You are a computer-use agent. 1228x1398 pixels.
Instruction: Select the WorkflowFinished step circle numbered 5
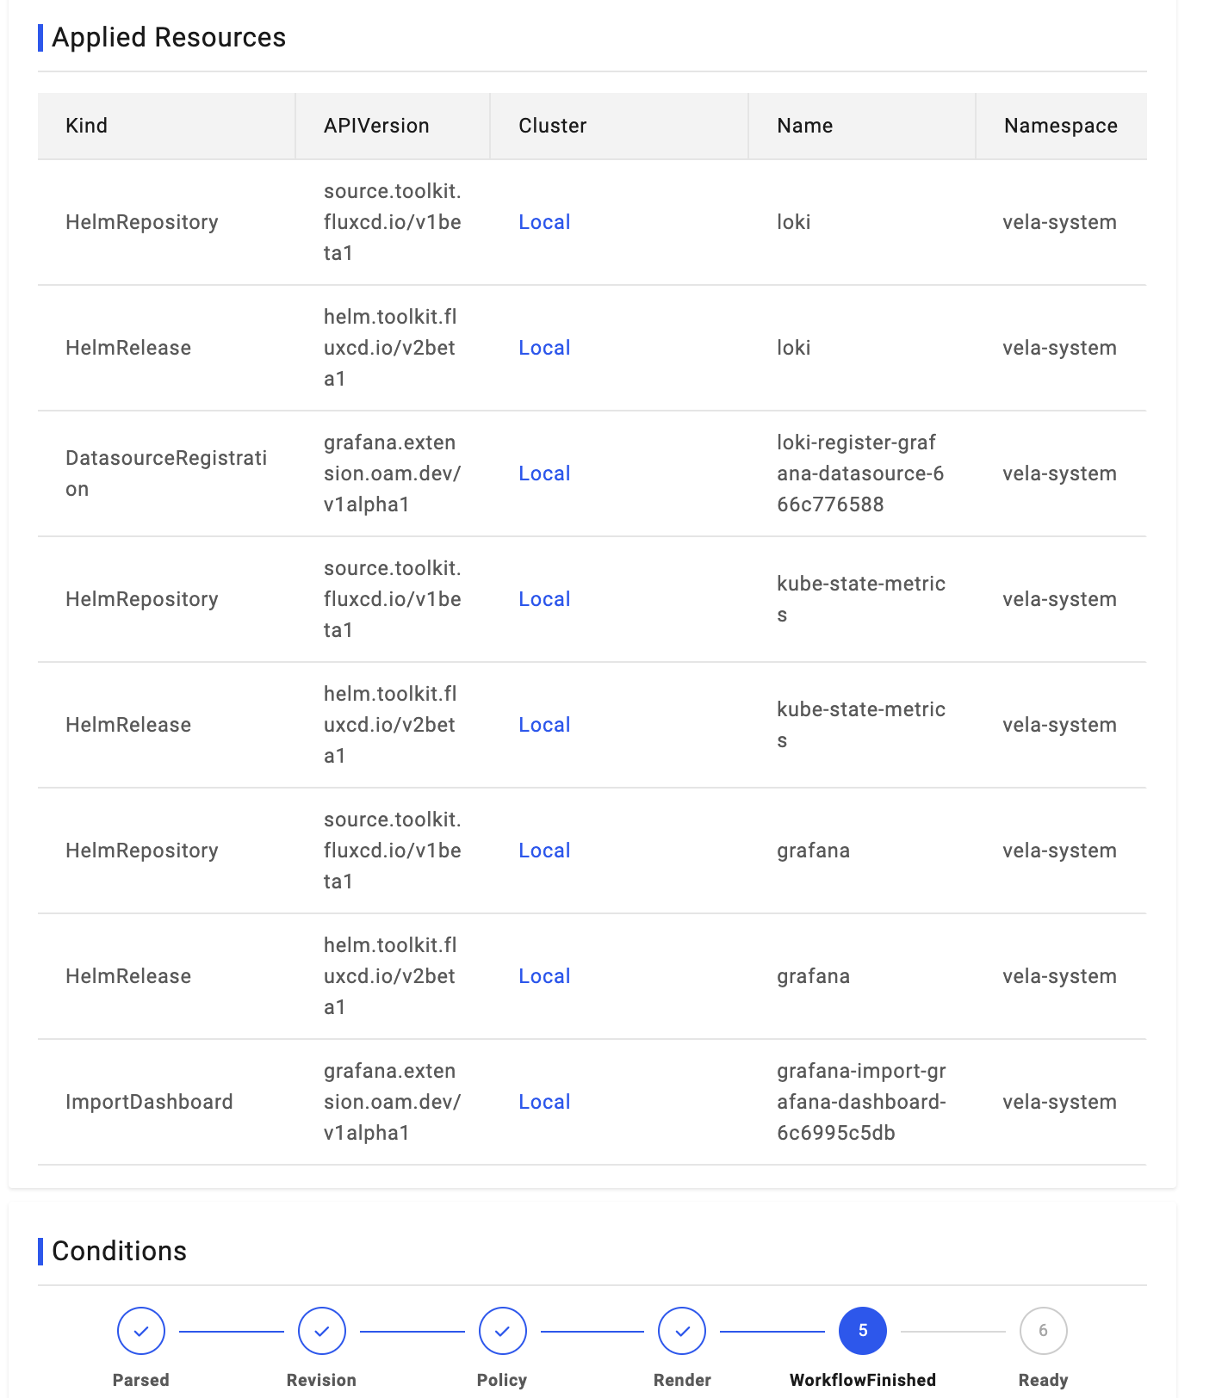point(863,1330)
